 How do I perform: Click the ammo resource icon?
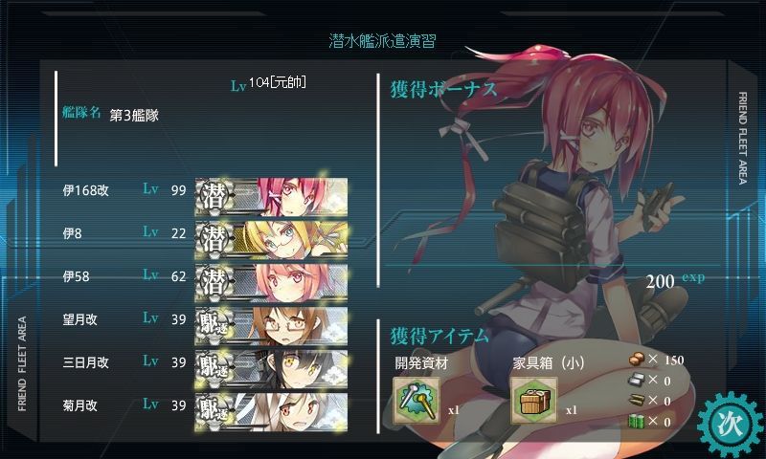coord(637,401)
